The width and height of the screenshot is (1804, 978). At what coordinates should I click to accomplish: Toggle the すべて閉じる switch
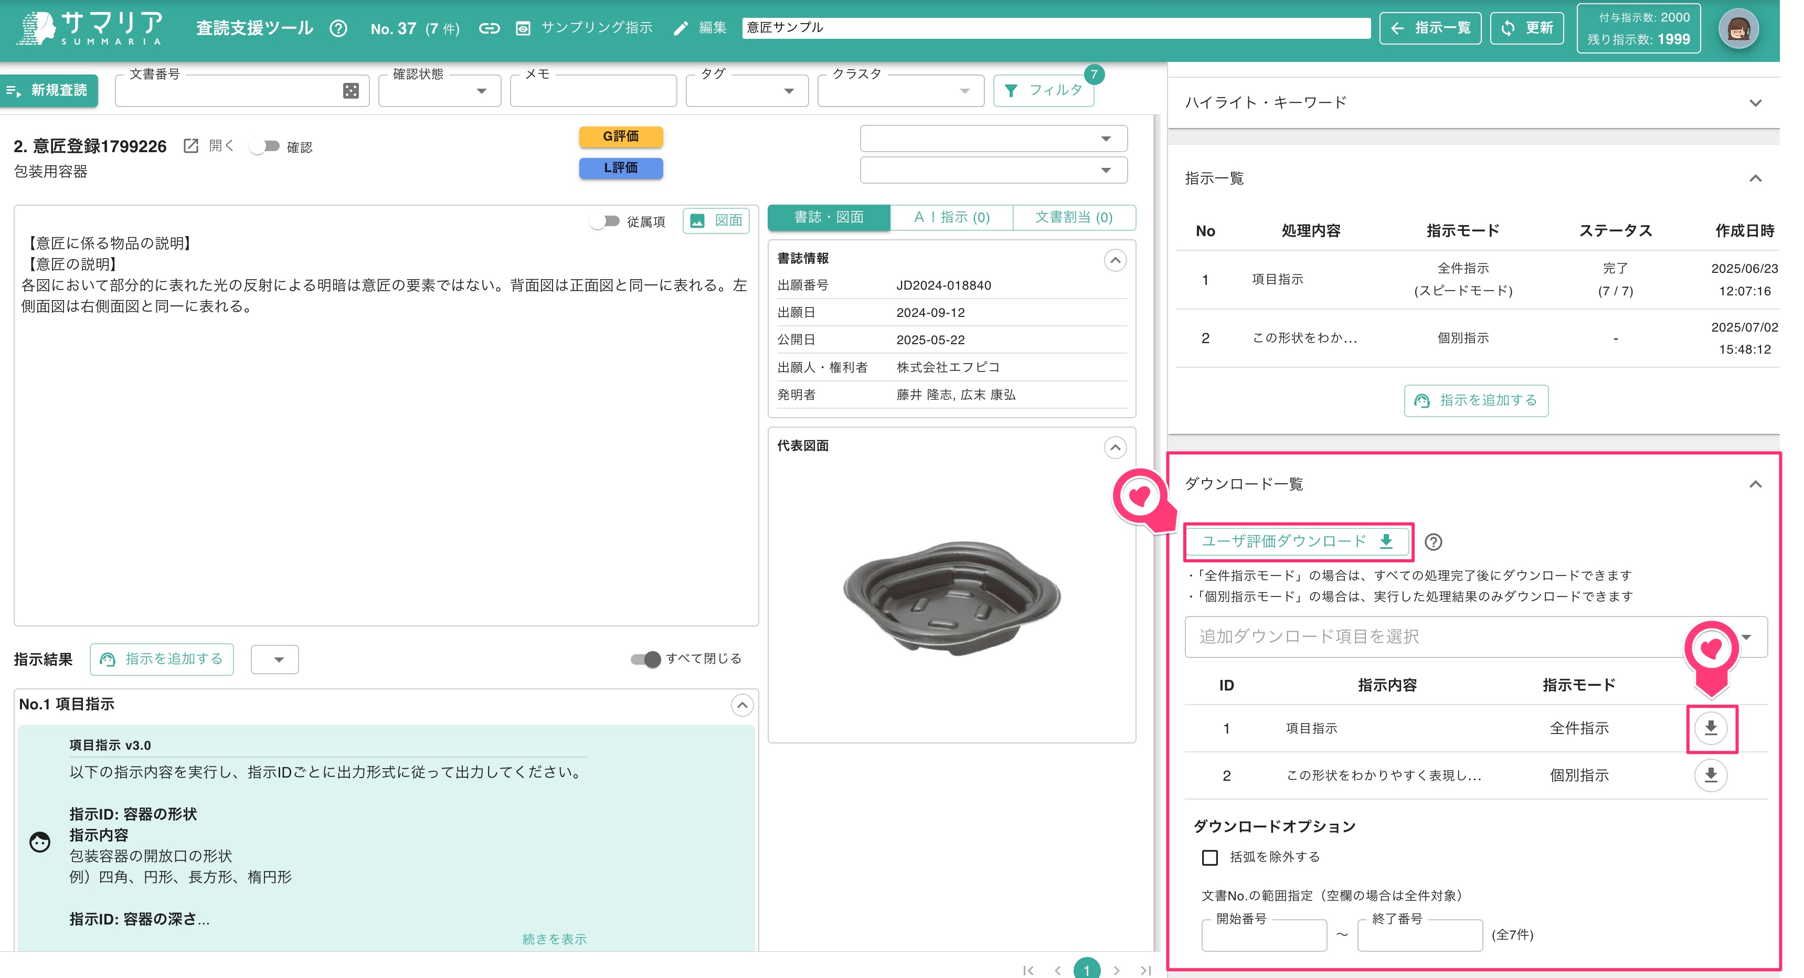[645, 659]
